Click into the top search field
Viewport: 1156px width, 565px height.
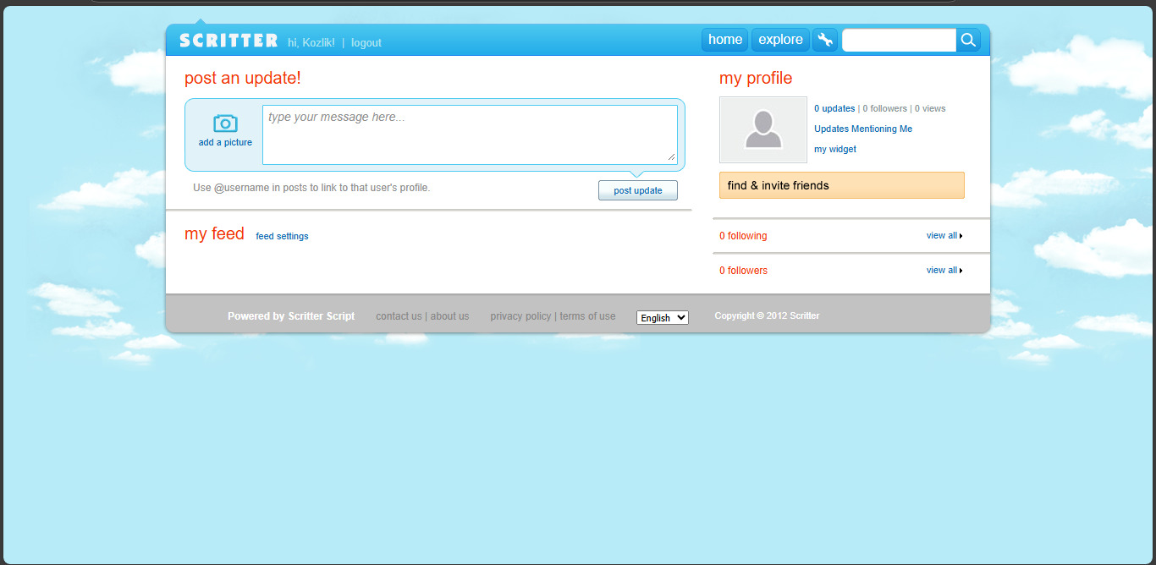click(899, 40)
